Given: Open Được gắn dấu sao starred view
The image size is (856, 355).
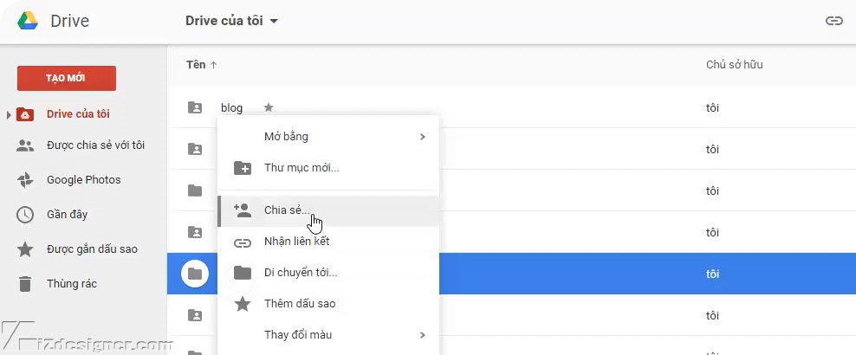Looking at the screenshot, I should coord(92,249).
